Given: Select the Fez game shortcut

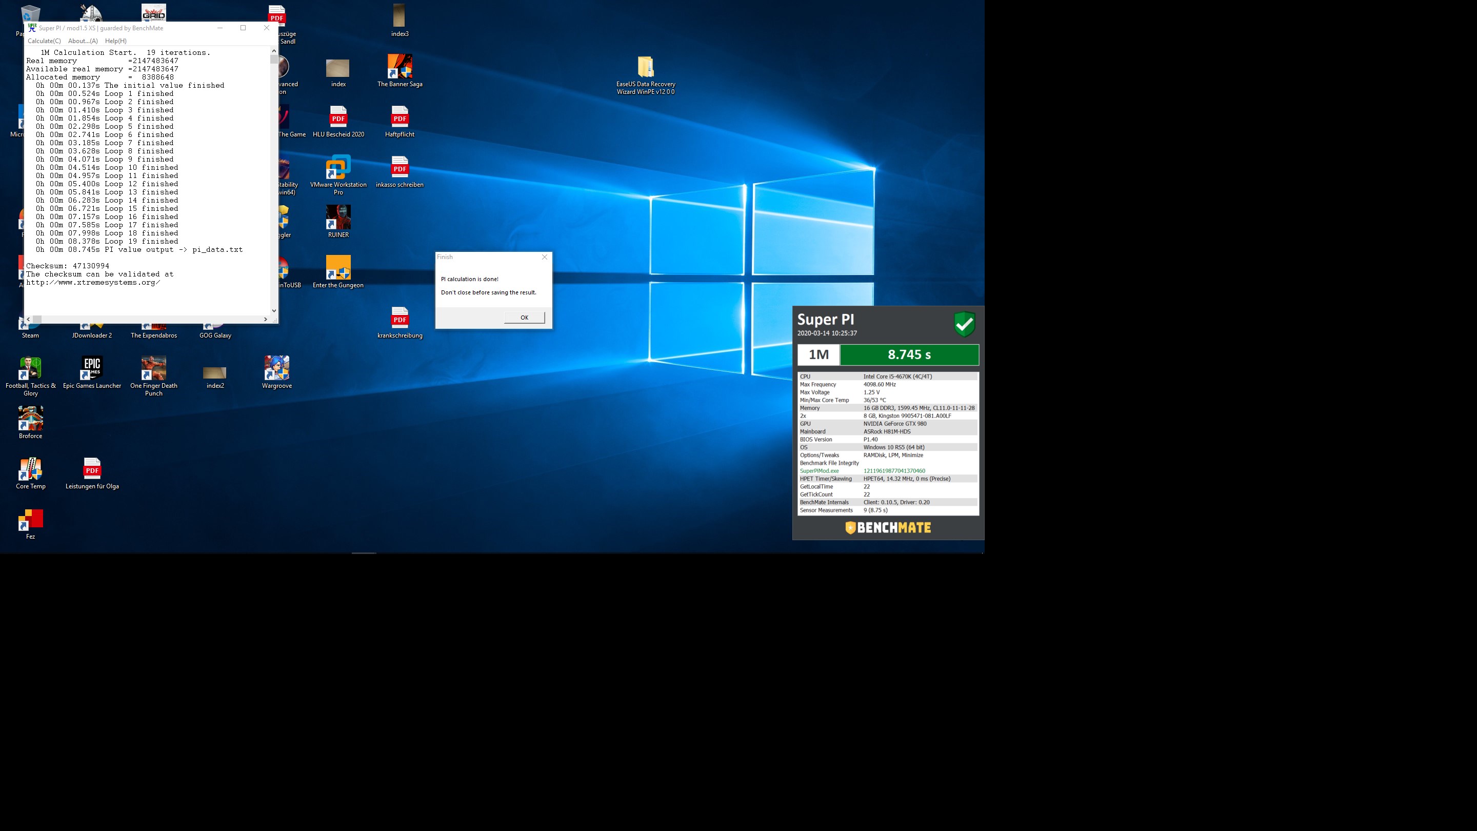Looking at the screenshot, I should [30, 524].
